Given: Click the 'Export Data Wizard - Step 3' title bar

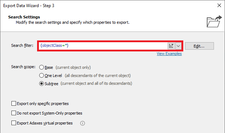Looking at the screenshot, I should (x=29, y=6).
